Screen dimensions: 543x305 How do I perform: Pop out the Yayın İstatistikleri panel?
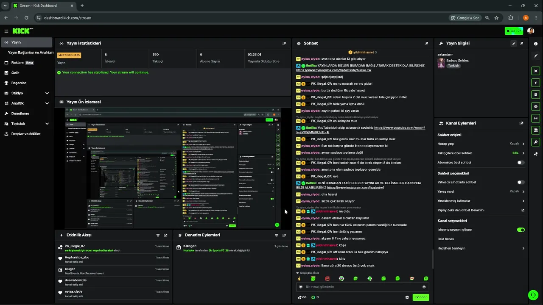(284, 43)
